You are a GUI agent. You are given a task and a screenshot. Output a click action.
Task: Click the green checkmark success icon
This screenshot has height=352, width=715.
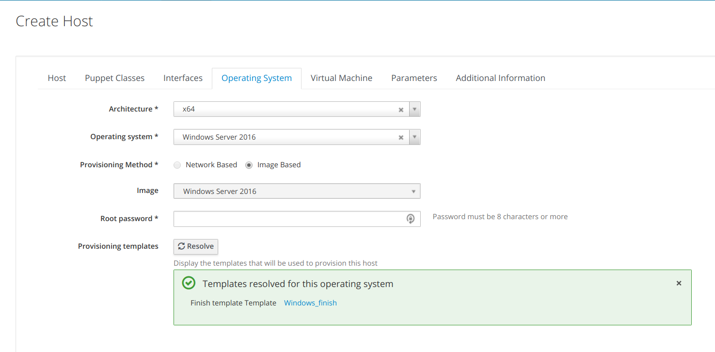pos(189,283)
